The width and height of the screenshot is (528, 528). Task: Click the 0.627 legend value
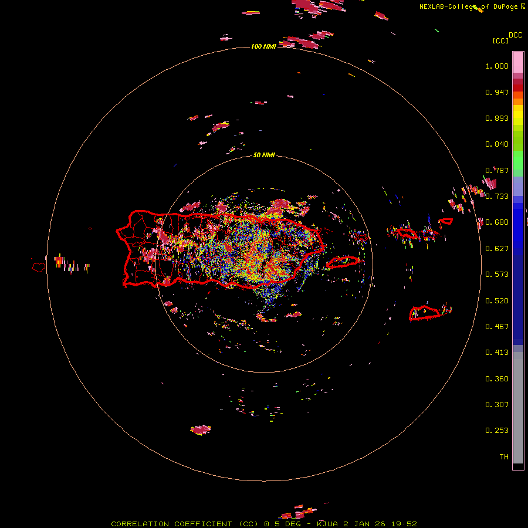pos(497,249)
